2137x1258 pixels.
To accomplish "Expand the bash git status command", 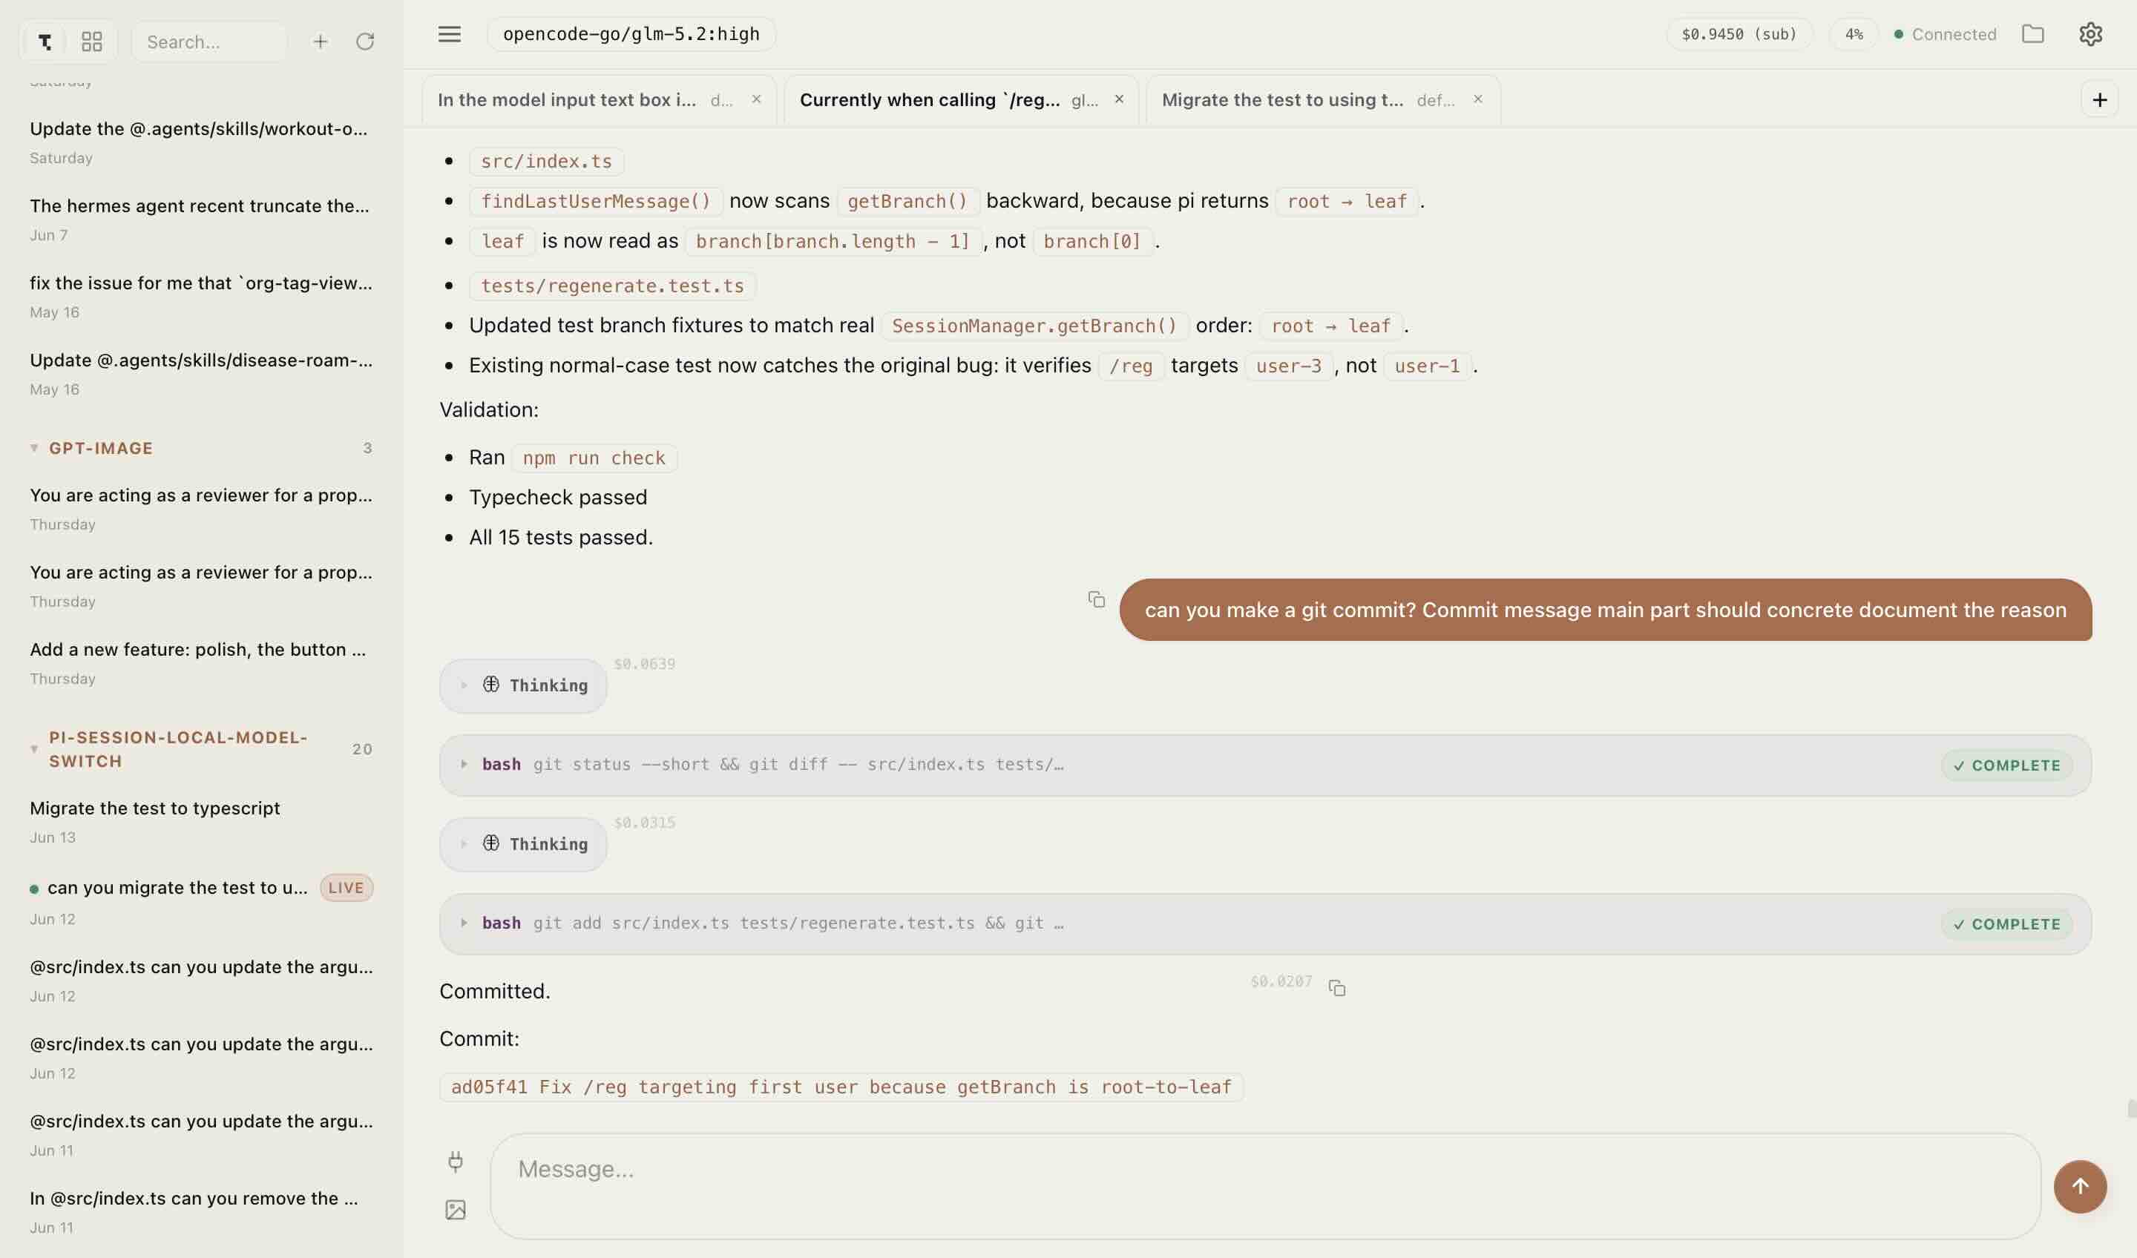I will coord(1265,765).
